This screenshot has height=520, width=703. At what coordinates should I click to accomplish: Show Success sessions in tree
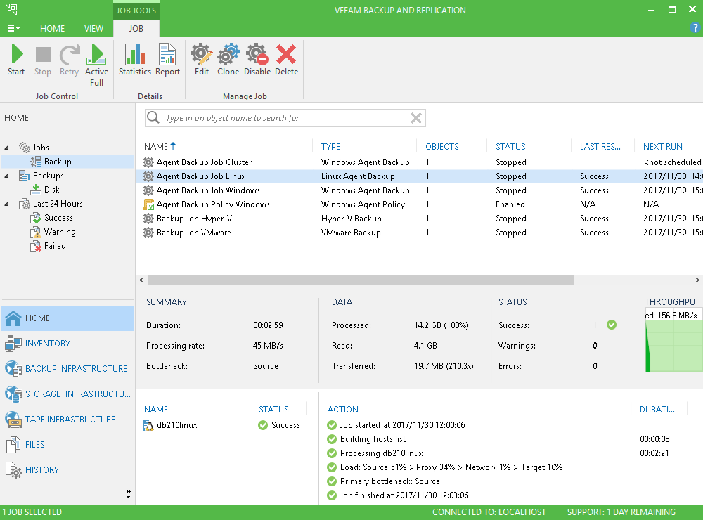pos(51,218)
